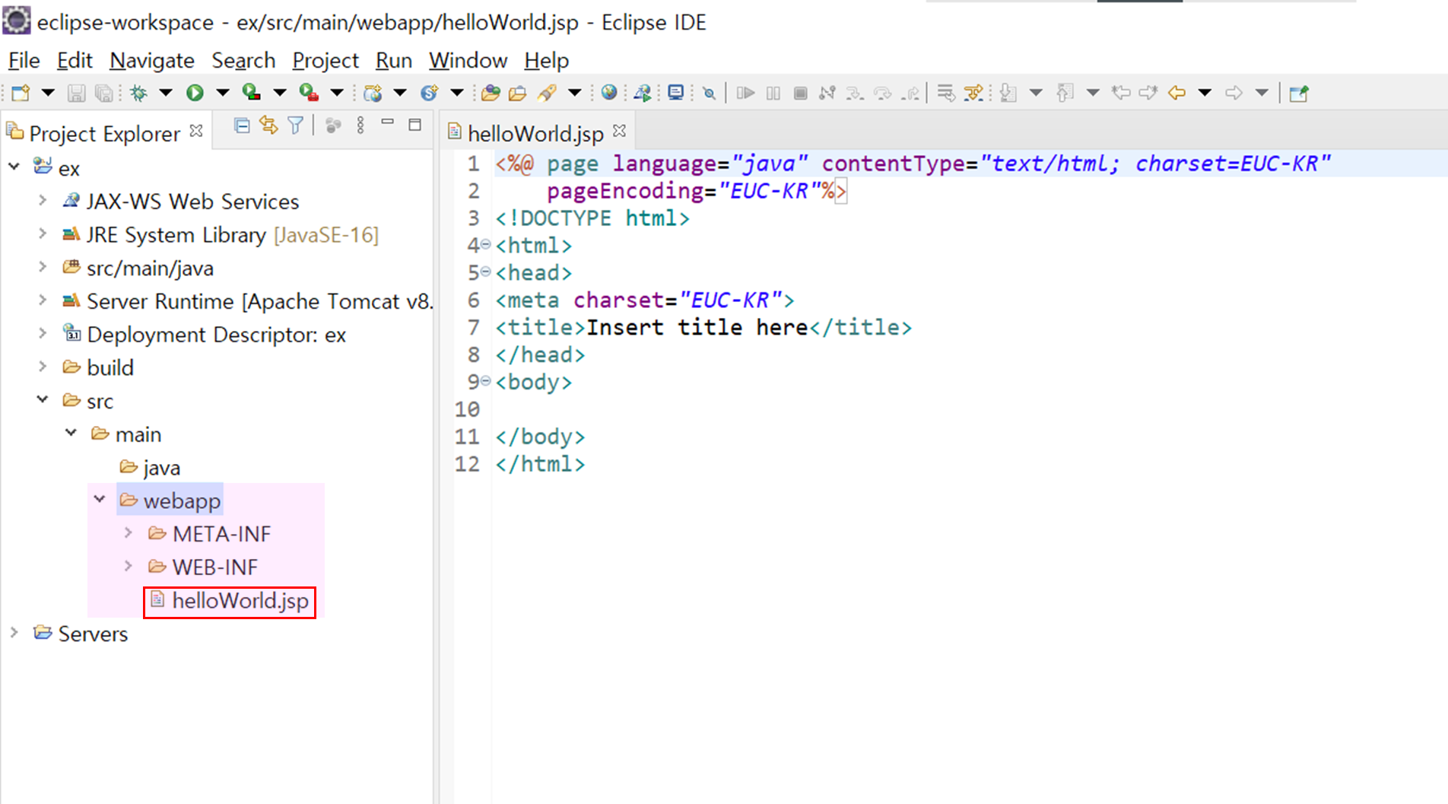Open the Debug configurations dropdown arrow

(165, 93)
